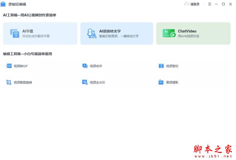Select the 视频转GIF label
Viewport: 236px width, 160px height.
[x=21, y=66]
